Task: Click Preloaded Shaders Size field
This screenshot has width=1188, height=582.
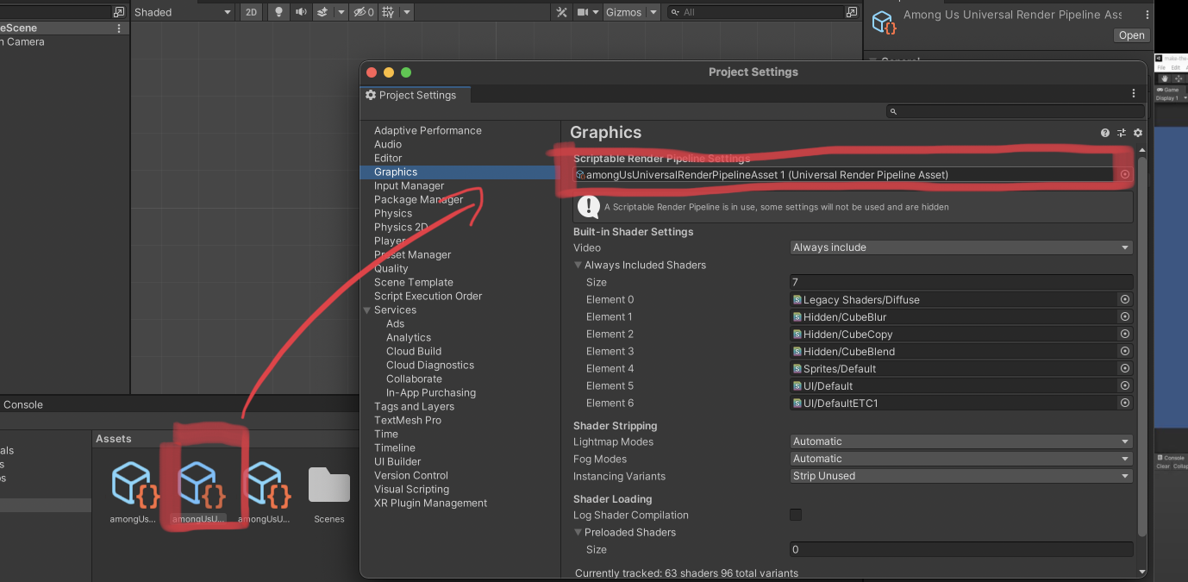Action: click(x=961, y=549)
